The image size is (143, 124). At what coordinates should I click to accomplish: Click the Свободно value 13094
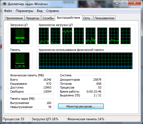coord(47,92)
